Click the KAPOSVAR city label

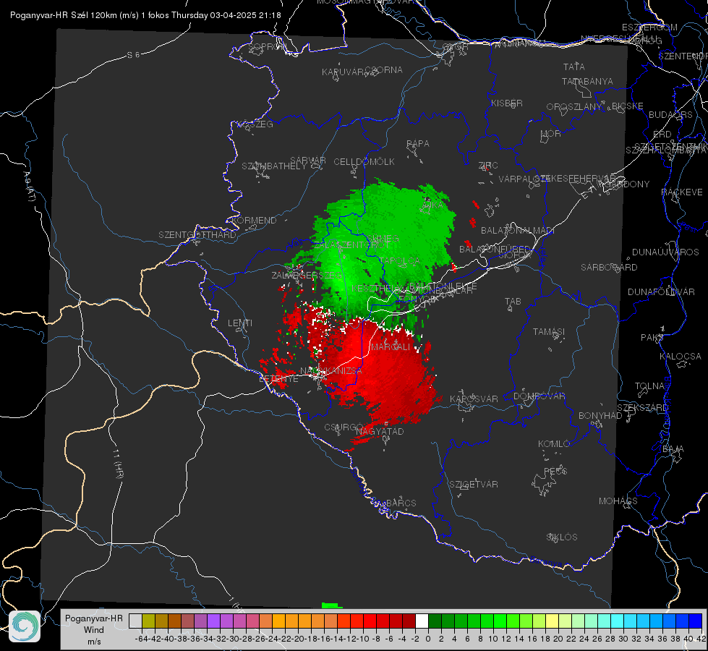pyautogui.click(x=474, y=399)
